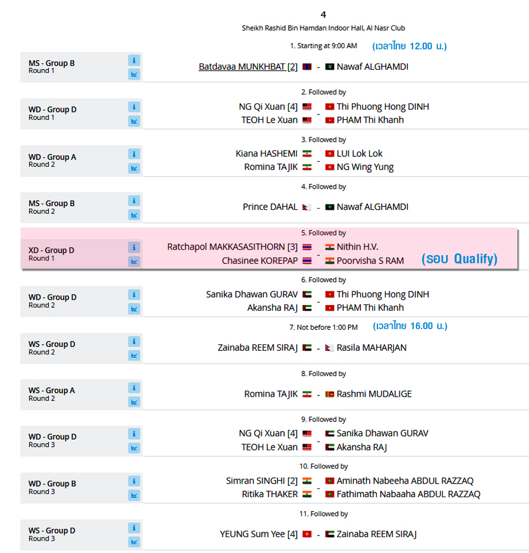This screenshot has height=553, width=529.
Task: Open YEUNG Sum Yee player link
Action: tap(259, 534)
